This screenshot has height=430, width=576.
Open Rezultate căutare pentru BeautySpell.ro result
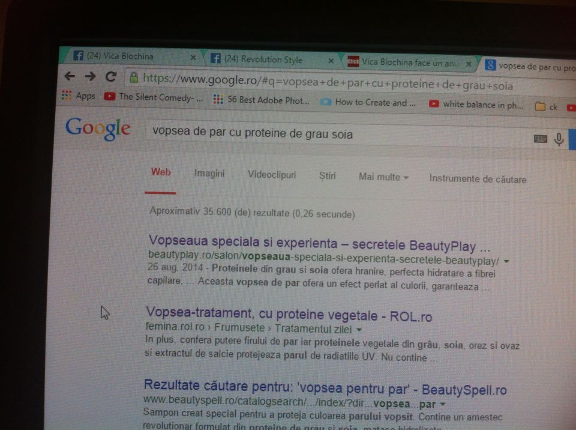point(325,387)
